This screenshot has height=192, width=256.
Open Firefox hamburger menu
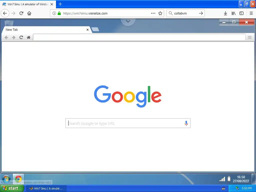coord(251,13)
